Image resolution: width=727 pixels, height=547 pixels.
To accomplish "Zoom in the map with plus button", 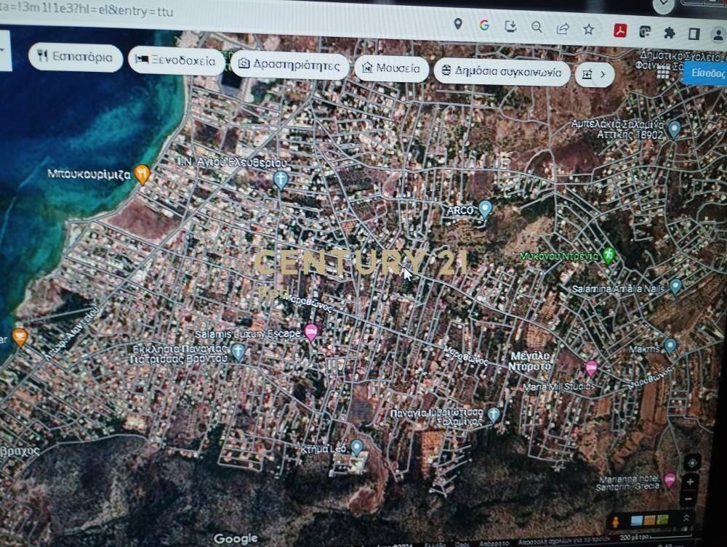I will [x=691, y=482].
